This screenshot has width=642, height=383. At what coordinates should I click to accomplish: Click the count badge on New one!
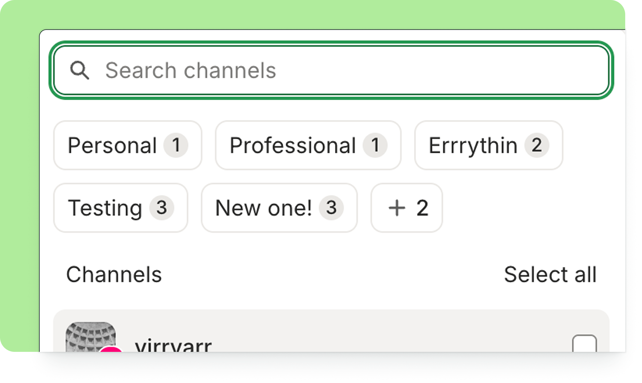[331, 208]
